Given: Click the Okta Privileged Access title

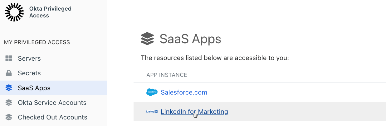Looking at the screenshot, I should [x=50, y=12].
